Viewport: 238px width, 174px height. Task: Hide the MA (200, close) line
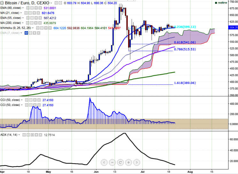[27, 23]
